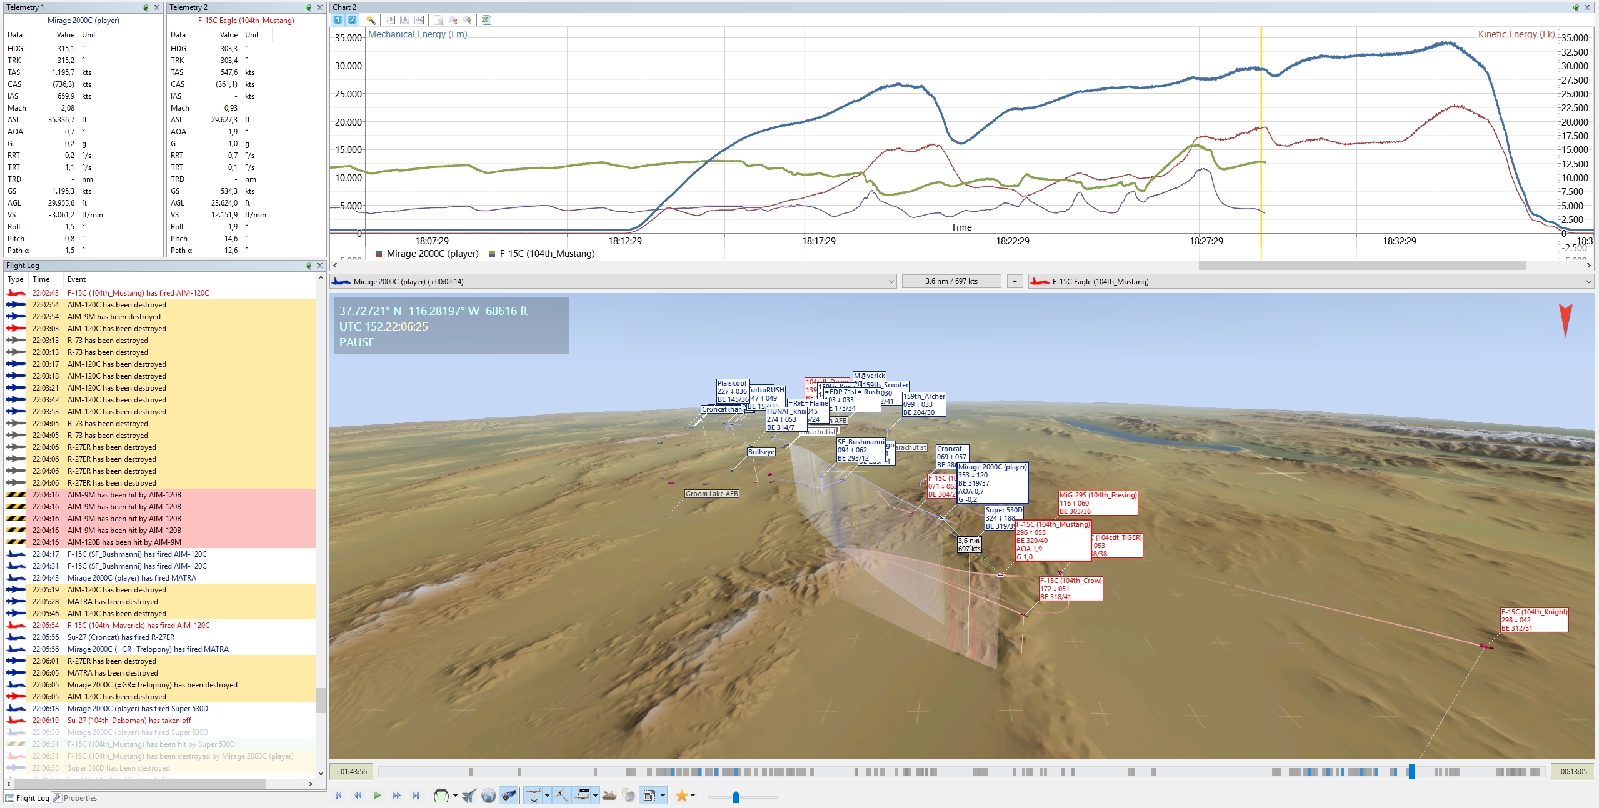Select the Mirage 2000C fired MATRA event

point(131,578)
